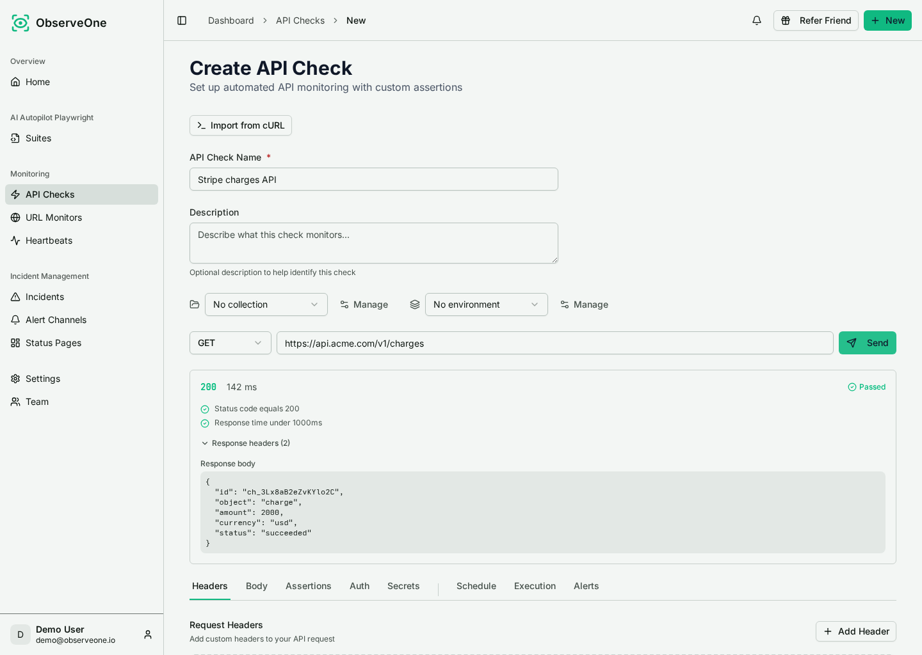Open Suites in sidebar
The image size is (922, 655).
tap(81, 138)
